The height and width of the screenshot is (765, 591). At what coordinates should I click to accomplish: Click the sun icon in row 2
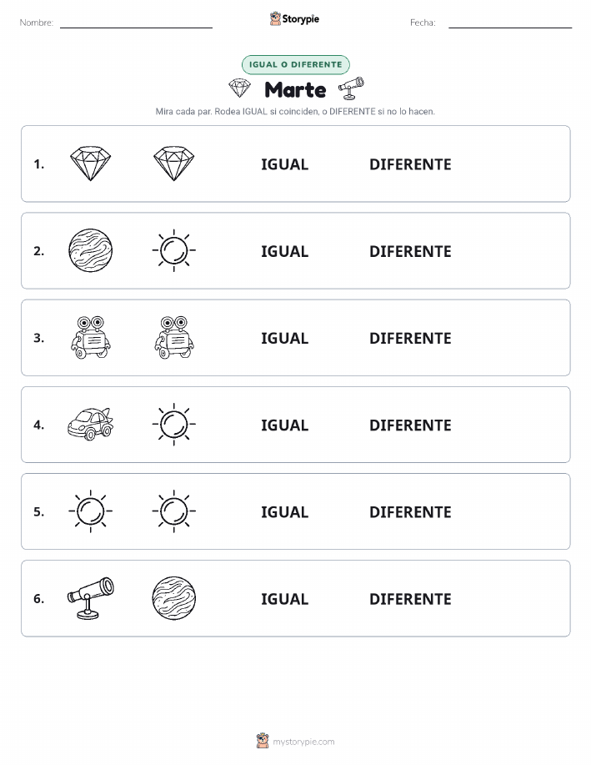point(174,250)
